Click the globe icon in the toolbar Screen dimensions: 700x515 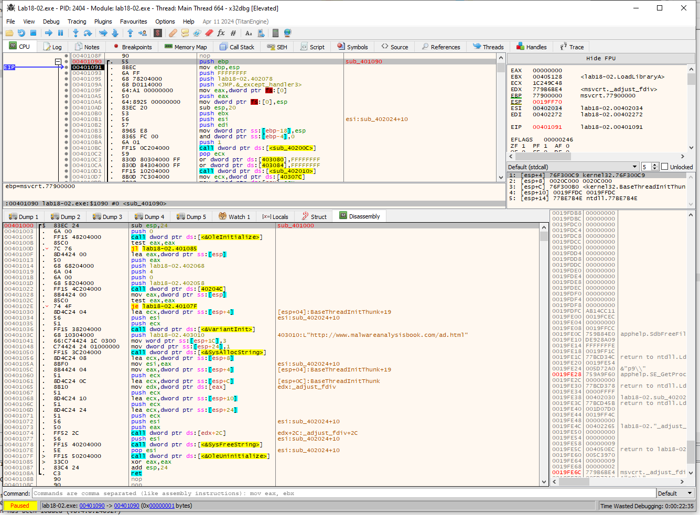coord(287,33)
